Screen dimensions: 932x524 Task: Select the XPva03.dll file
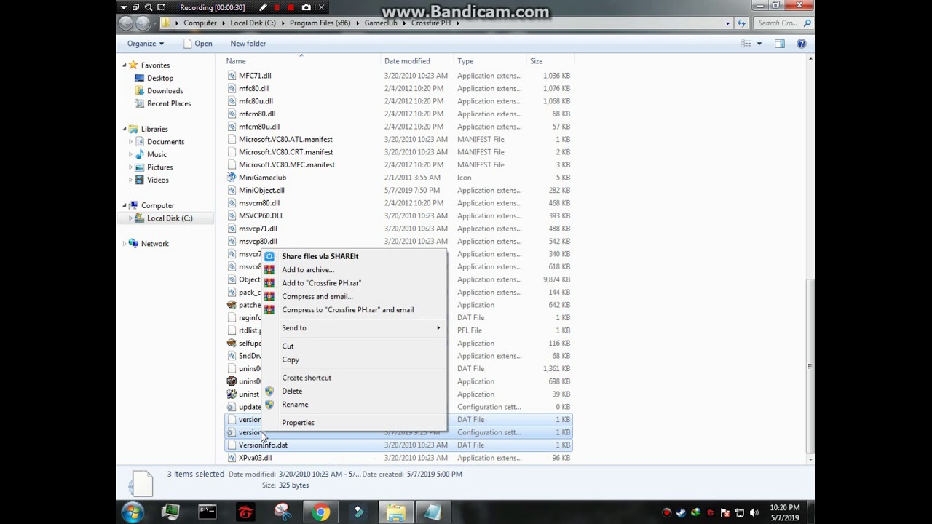coord(255,458)
